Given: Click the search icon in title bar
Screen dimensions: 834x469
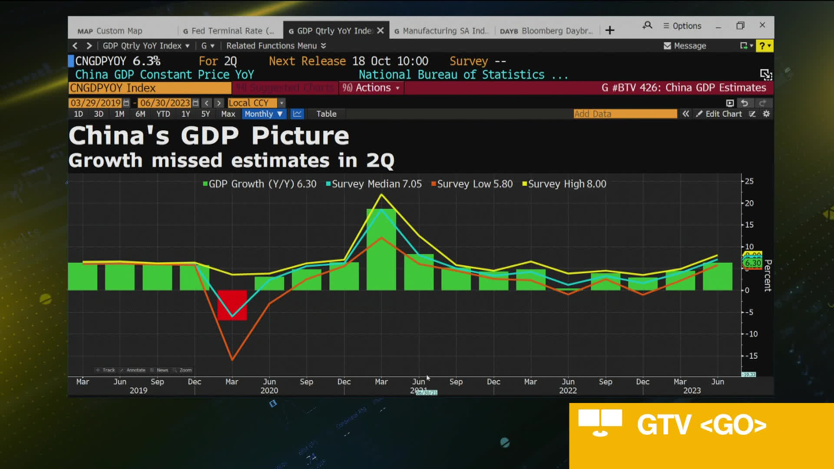Looking at the screenshot, I should click(x=647, y=26).
